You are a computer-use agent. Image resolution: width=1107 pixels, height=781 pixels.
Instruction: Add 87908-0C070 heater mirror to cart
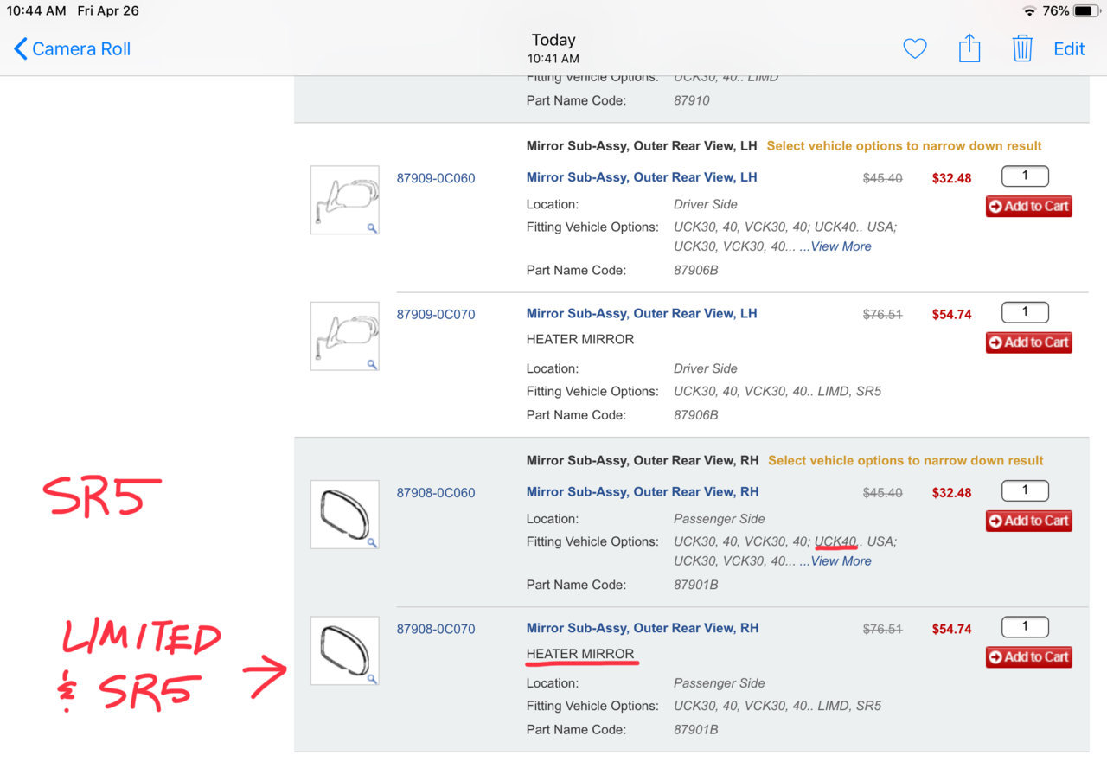1029,657
